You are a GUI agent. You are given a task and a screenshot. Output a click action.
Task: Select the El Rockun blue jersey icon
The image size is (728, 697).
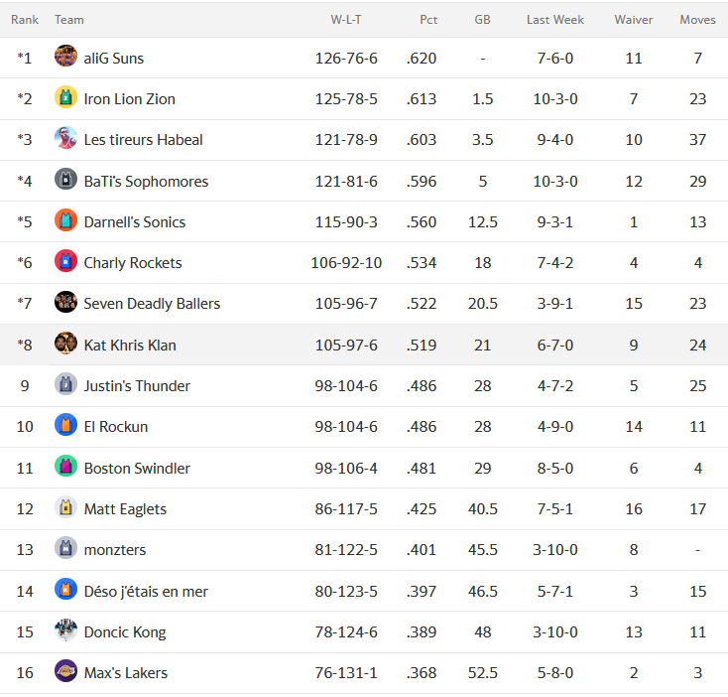point(65,425)
